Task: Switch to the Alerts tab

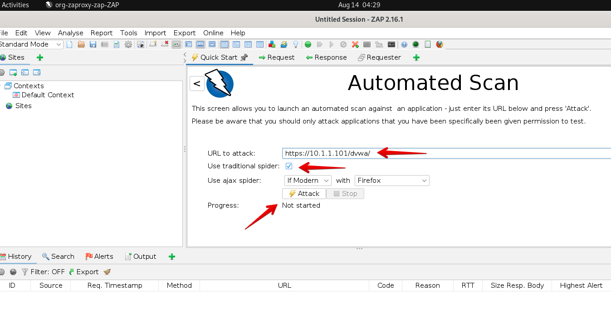Action: tap(99, 257)
